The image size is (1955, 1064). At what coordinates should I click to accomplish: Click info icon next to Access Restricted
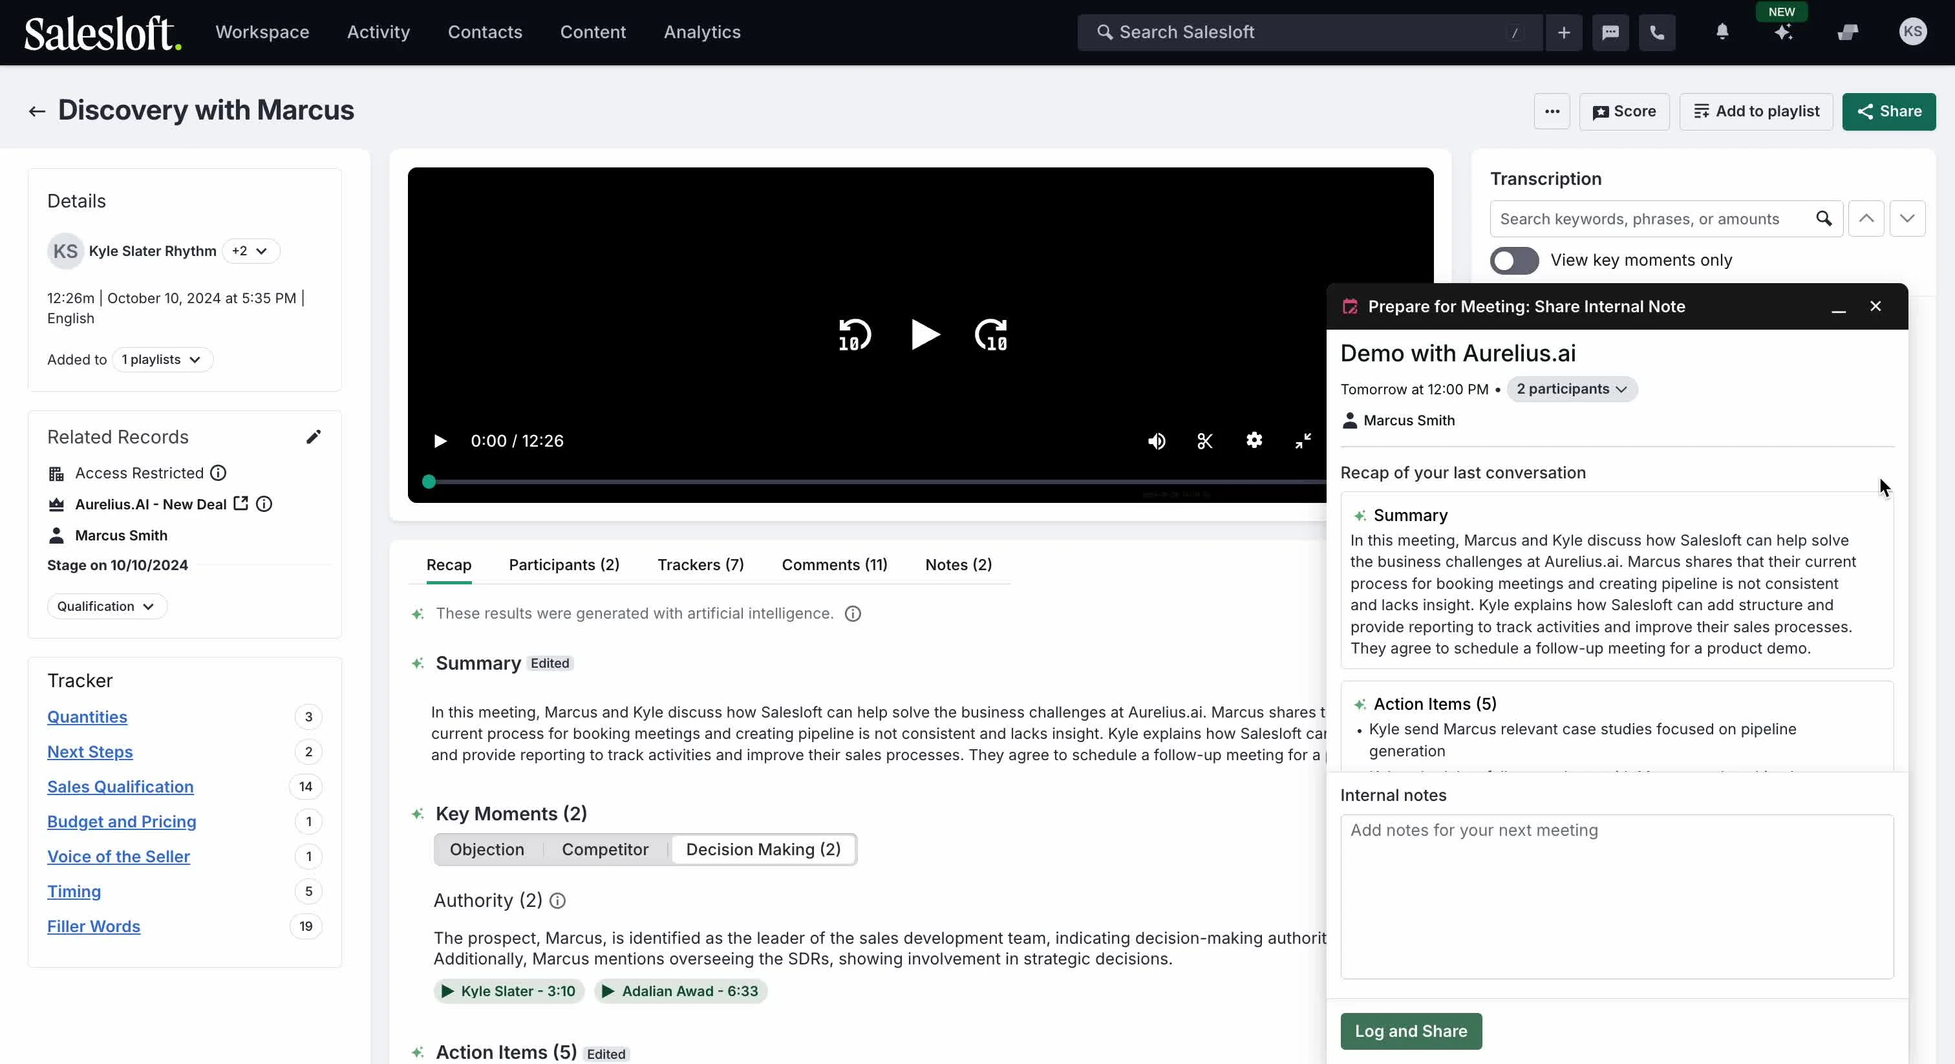pyautogui.click(x=218, y=473)
